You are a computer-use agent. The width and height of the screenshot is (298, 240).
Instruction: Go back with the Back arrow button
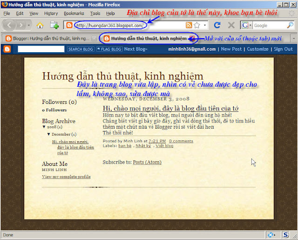[9, 25]
